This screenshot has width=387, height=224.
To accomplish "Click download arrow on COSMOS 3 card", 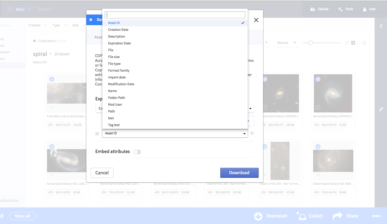I will [318, 107].
